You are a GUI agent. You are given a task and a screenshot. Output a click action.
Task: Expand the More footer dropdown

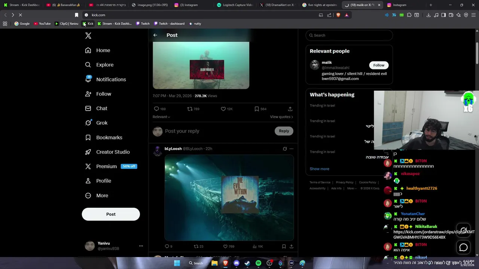click(352, 188)
